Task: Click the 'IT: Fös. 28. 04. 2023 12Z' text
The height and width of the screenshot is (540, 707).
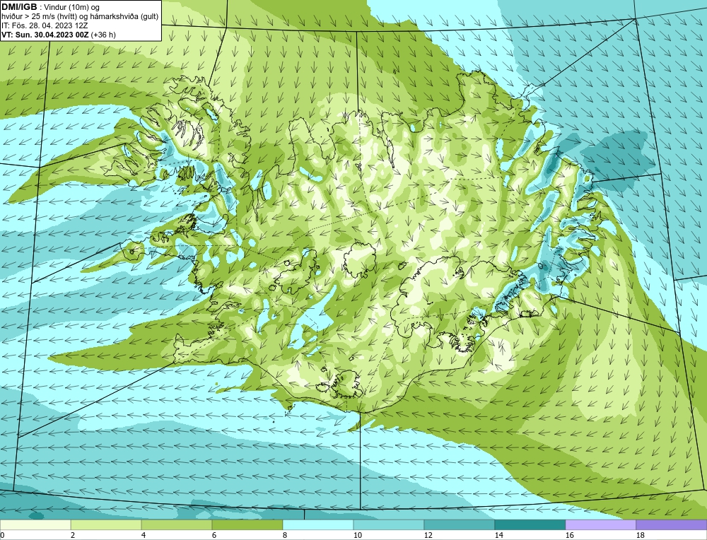Action: [x=45, y=25]
